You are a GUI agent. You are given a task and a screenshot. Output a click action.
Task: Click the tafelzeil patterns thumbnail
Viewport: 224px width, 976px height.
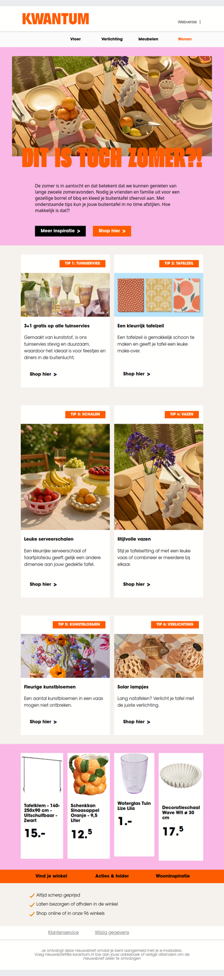158,295
